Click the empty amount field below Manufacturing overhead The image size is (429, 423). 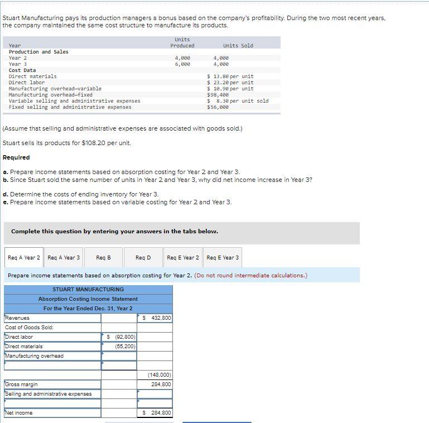pos(119,366)
